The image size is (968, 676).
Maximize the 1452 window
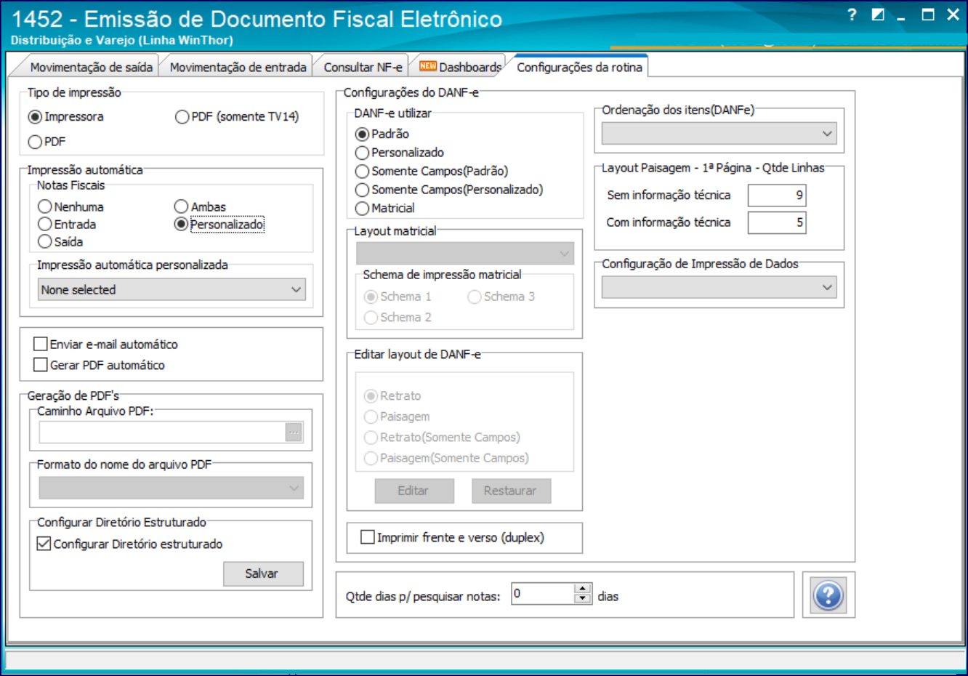click(x=928, y=15)
